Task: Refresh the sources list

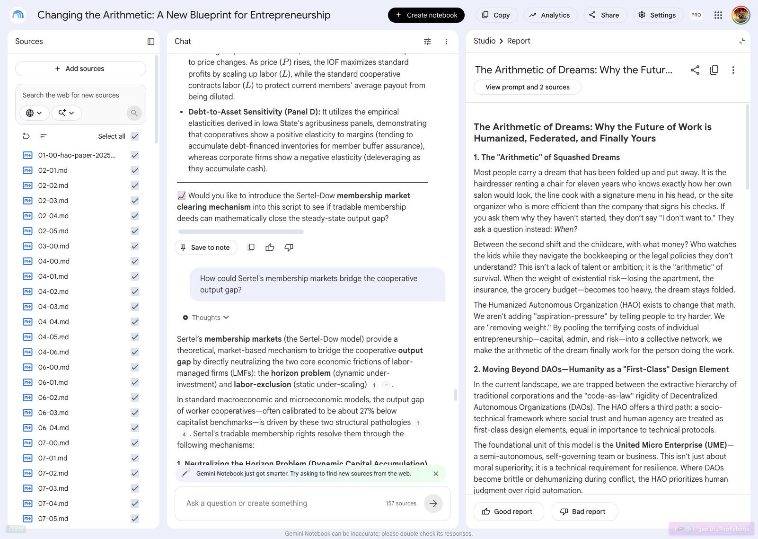Action: [x=26, y=136]
